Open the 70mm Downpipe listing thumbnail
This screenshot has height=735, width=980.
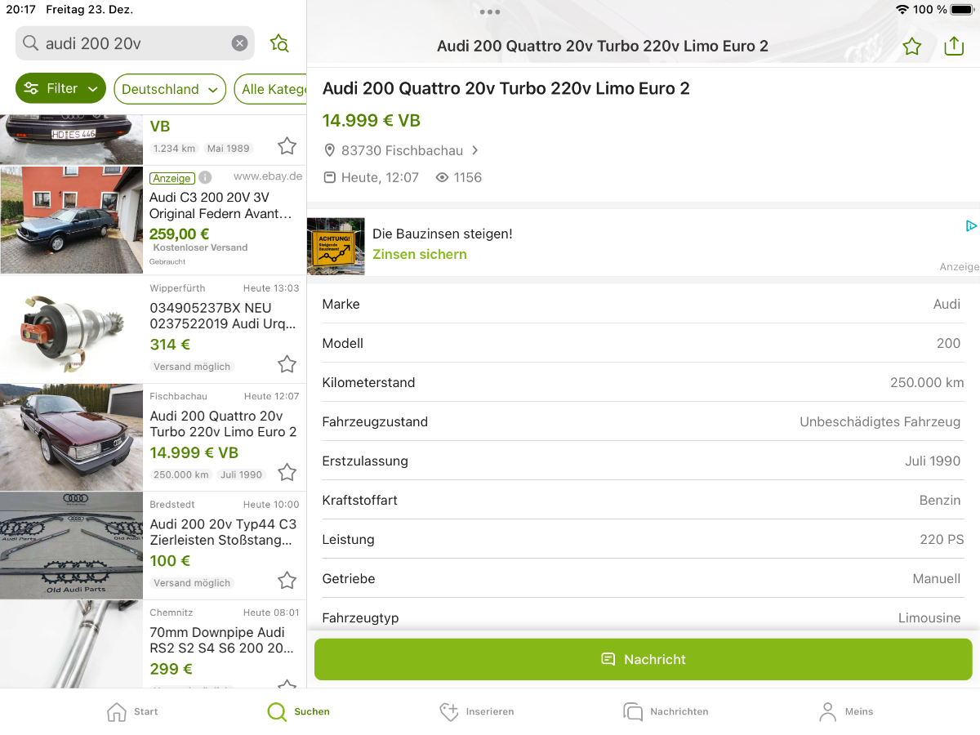(x=71, y=644)
